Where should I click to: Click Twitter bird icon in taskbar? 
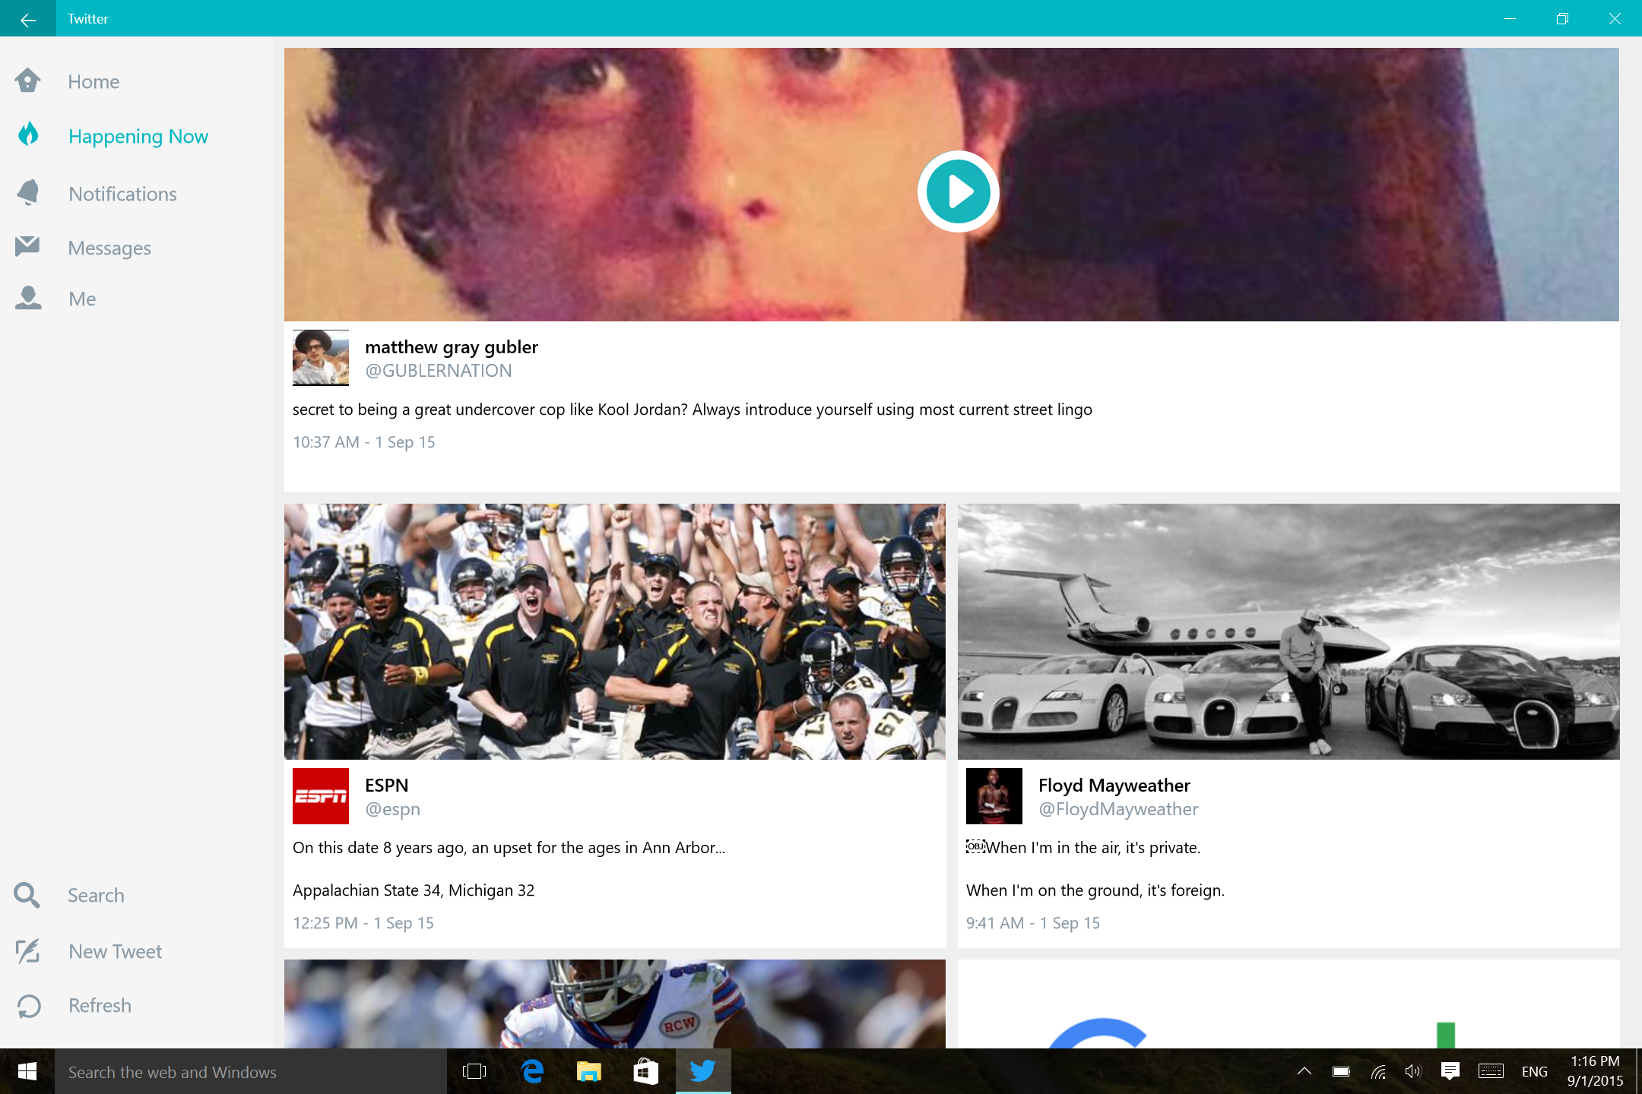pyautogui.click(x=703, y=1071)
